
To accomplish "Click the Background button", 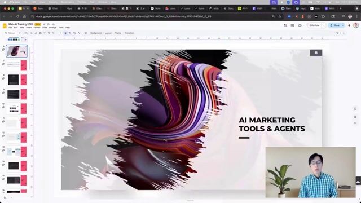I will (x=96, y=33).
